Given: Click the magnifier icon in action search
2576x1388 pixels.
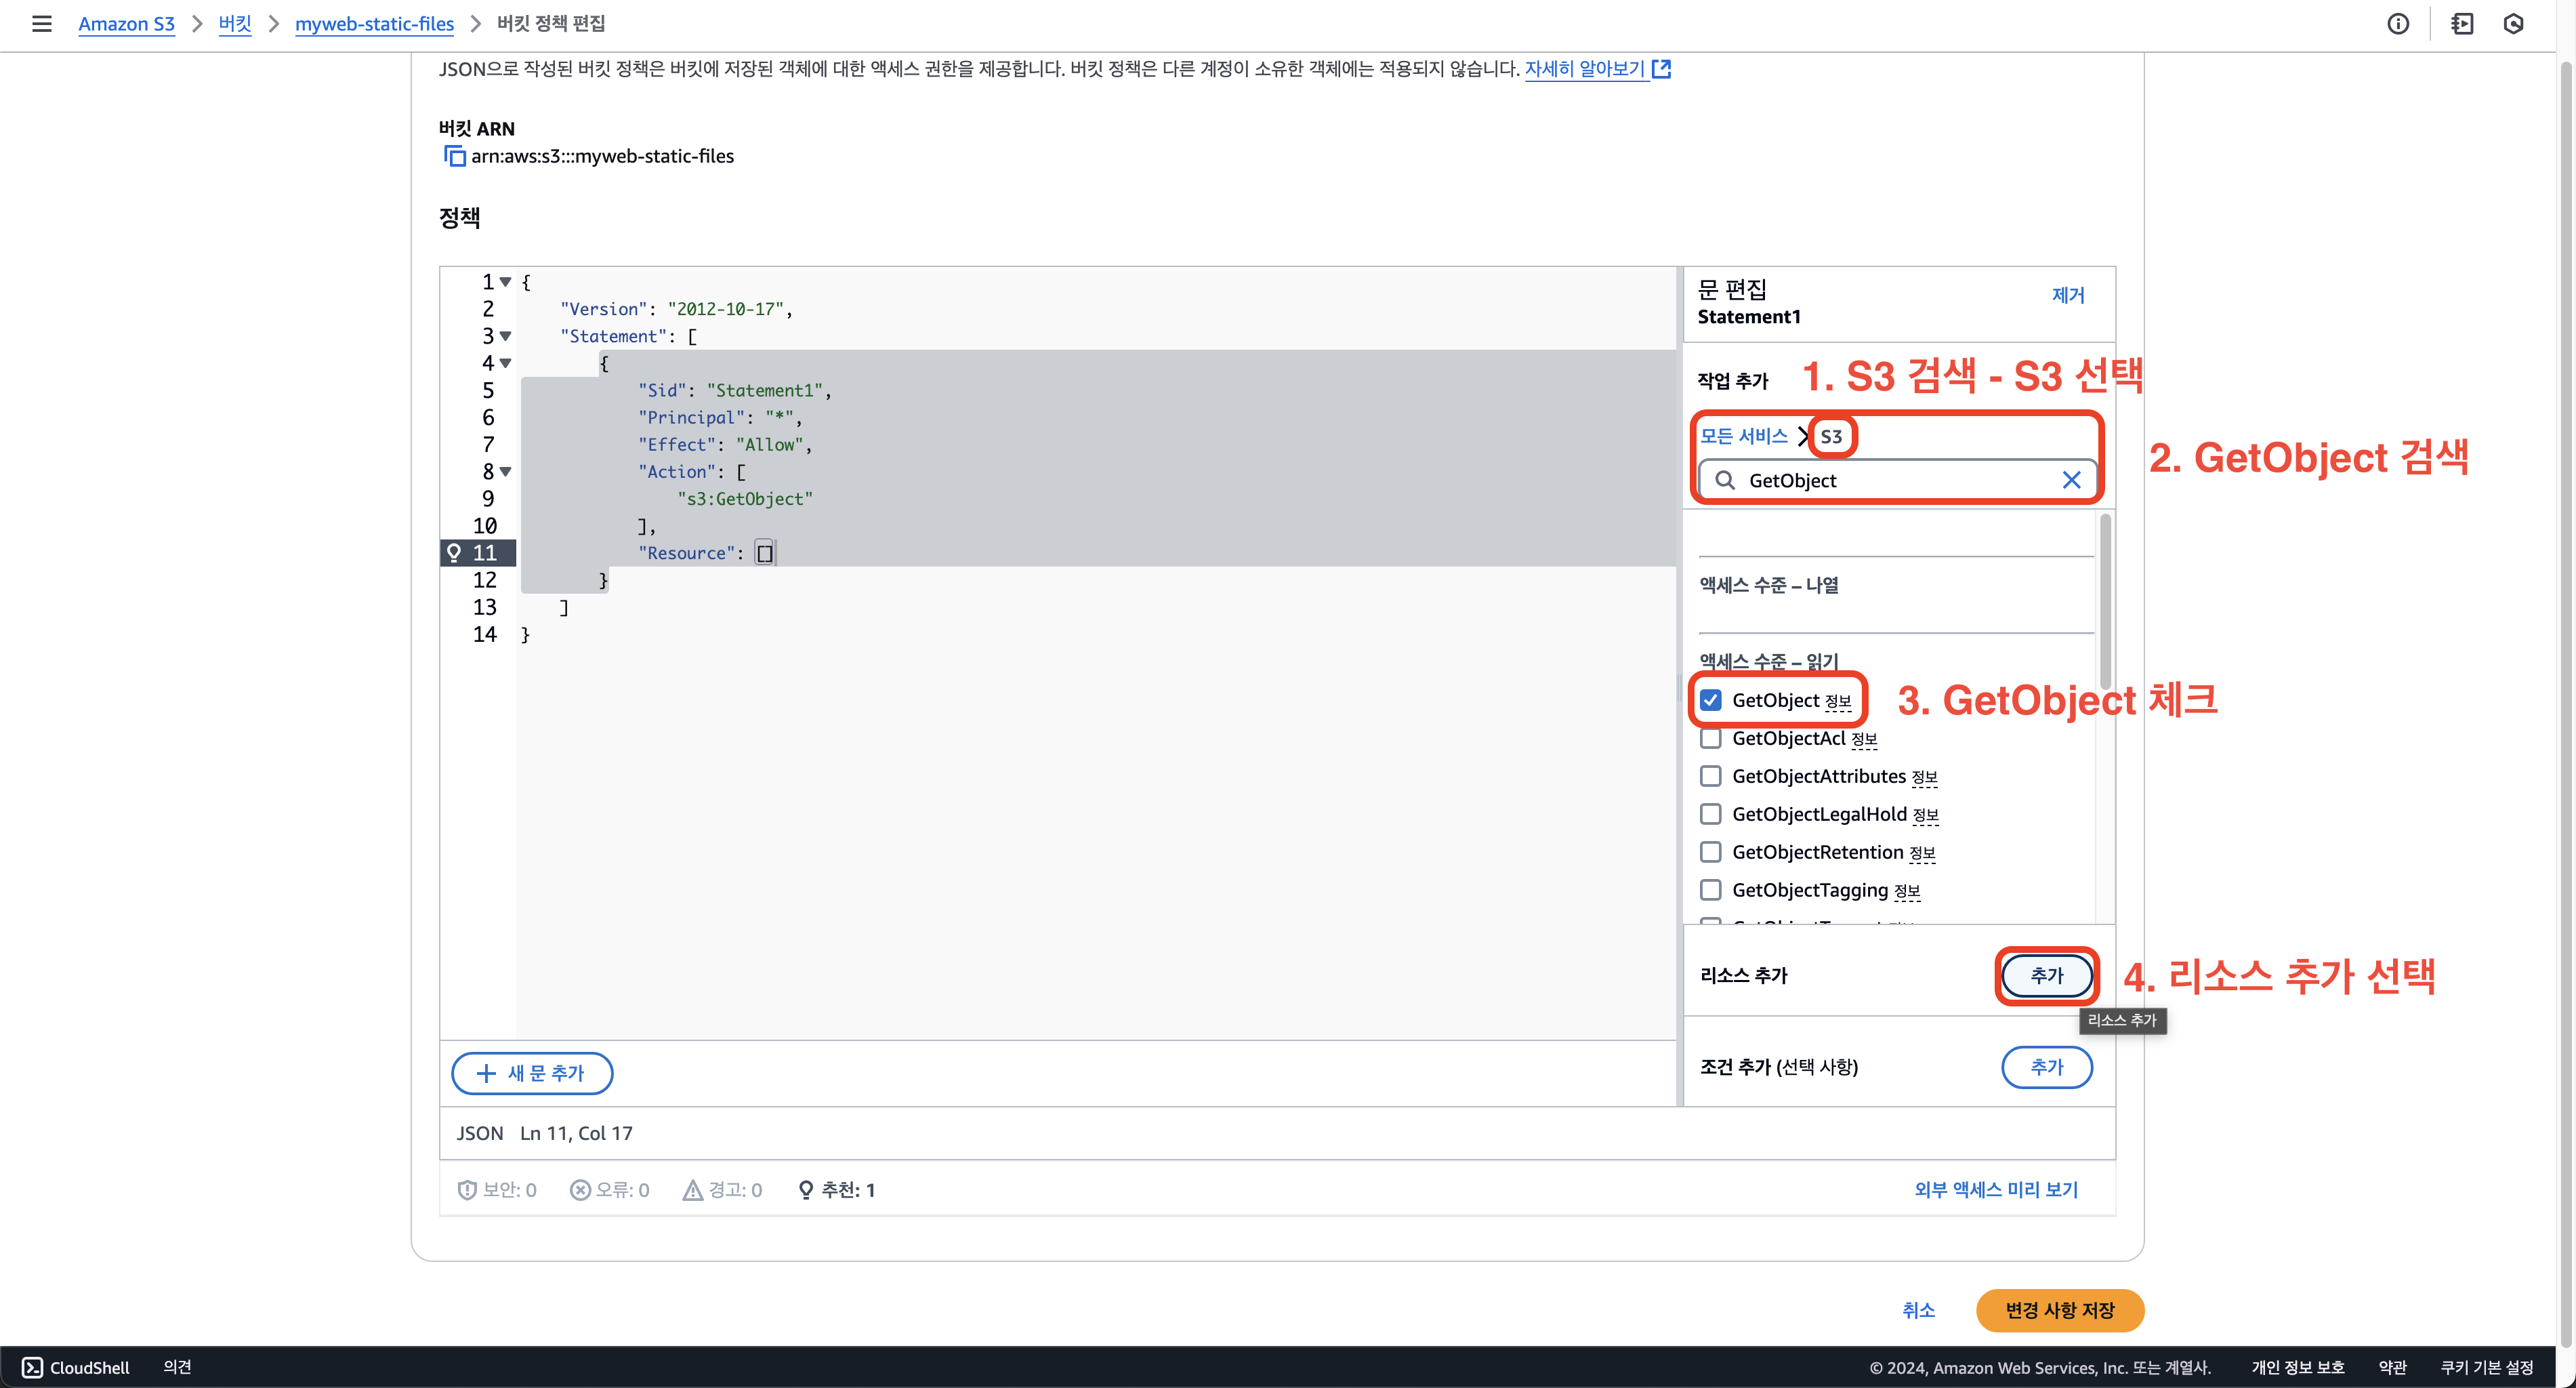Looking at the screenshot, I should point(1725,480).
